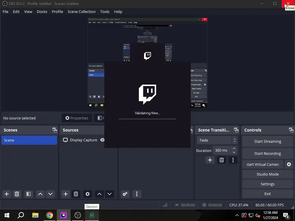Increase transition duration with up arrow

pyautogui.click(x=234, y=148)
